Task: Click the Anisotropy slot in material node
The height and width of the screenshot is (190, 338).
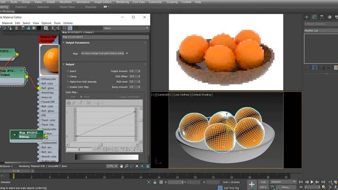Action: pos(48,93)
